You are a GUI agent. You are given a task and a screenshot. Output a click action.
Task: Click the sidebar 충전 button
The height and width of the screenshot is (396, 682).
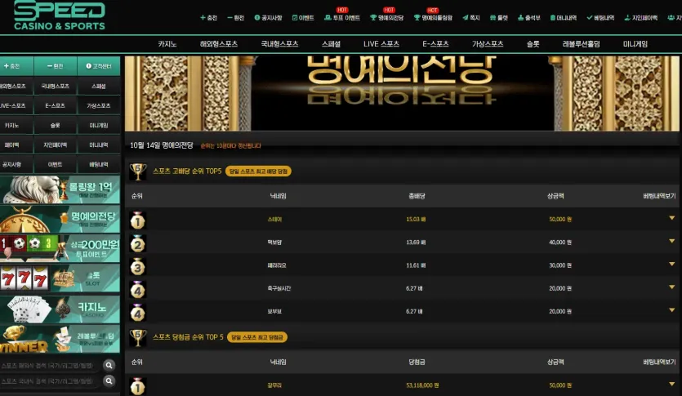pyautogui.click(x=16, y=66)
